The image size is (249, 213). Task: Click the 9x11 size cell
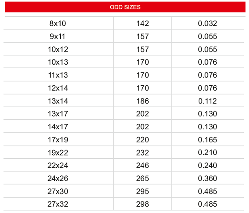coord(57,36)
